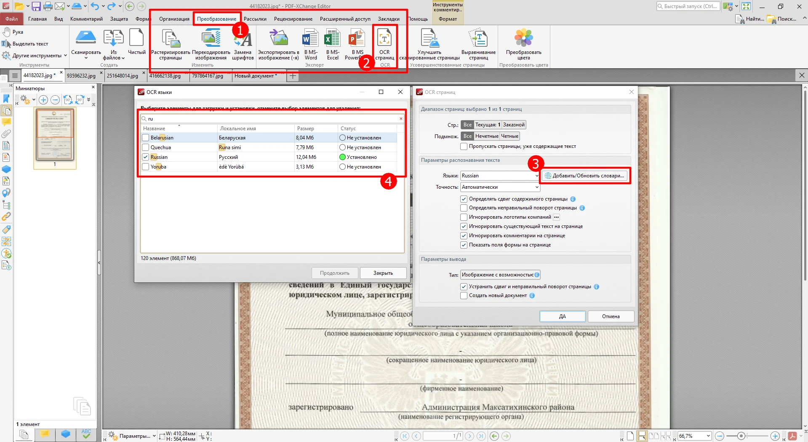Select Растеризировать страницы tool
This screenshot has width=808, height=442.
click(x=171, y=44)
